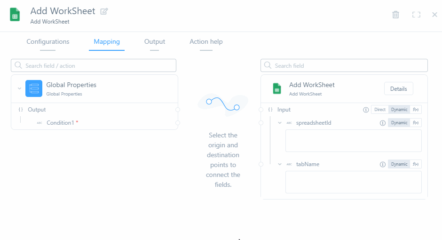This screenshot has height=240, width=442.
Task: Collapse the spreadsheetId field chevron
Action: (x=280, y=123)
